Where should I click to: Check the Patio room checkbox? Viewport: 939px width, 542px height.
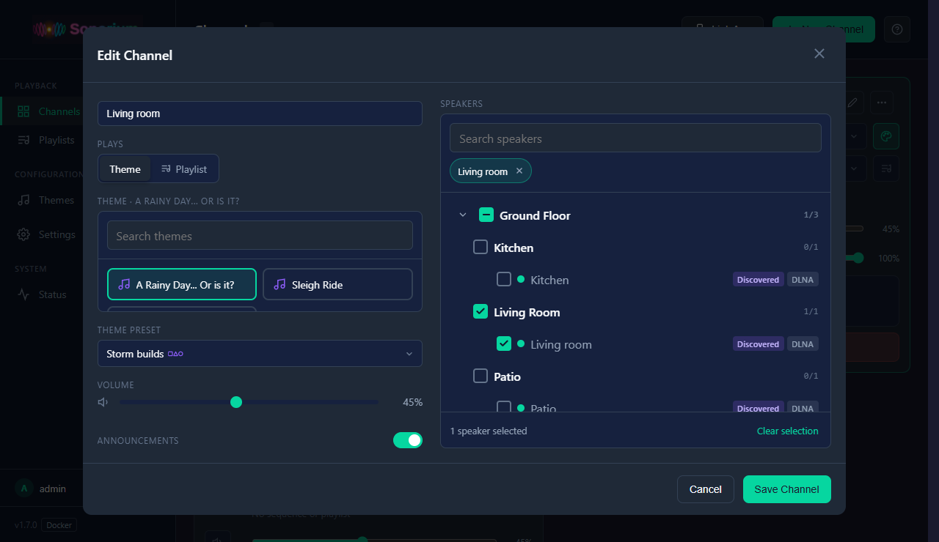[x=481, y=376]
